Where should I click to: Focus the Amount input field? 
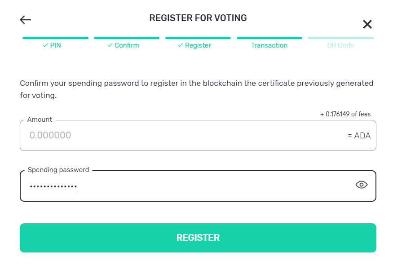tap(180, 135)
